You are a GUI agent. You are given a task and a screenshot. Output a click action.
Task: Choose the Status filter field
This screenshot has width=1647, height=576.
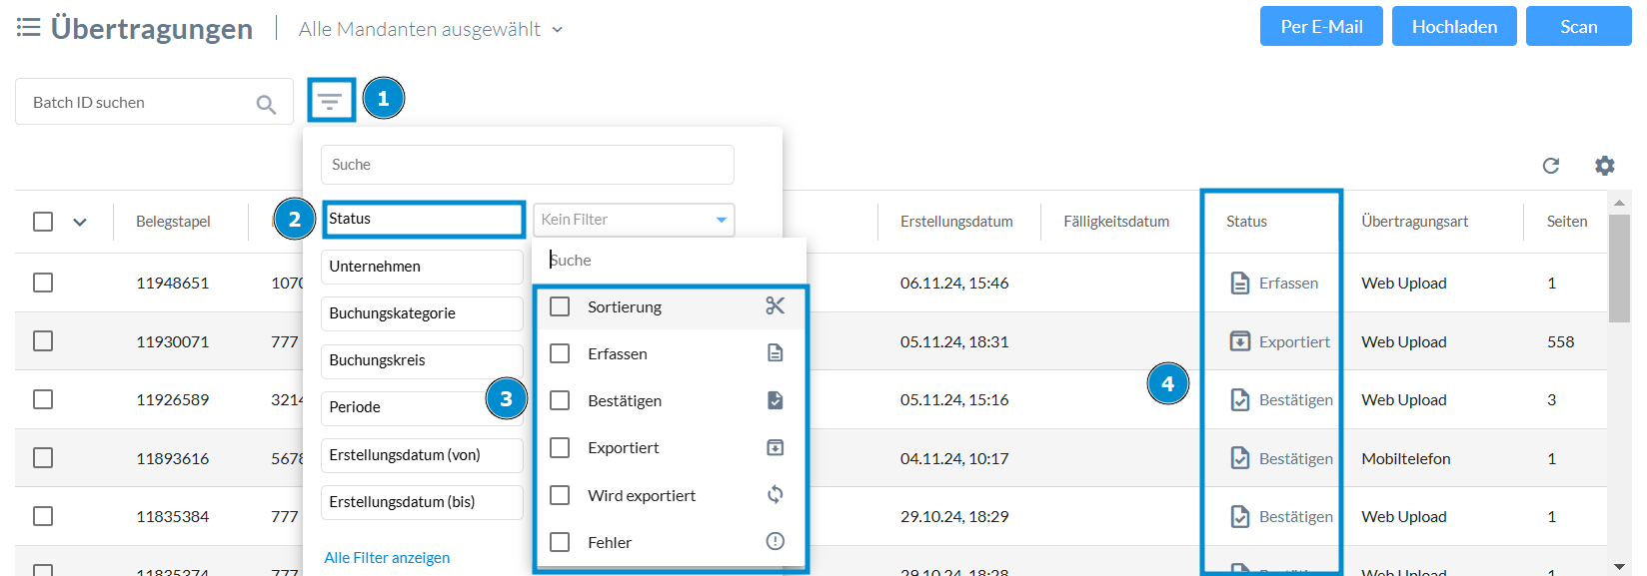pyautogui.click(x=424, y=219)
